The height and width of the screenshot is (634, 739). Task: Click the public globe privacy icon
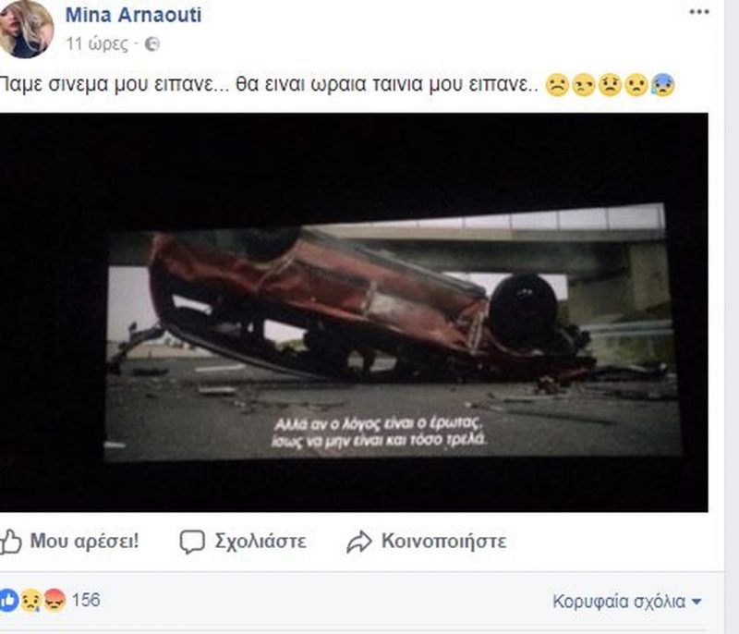coord(151,44)
